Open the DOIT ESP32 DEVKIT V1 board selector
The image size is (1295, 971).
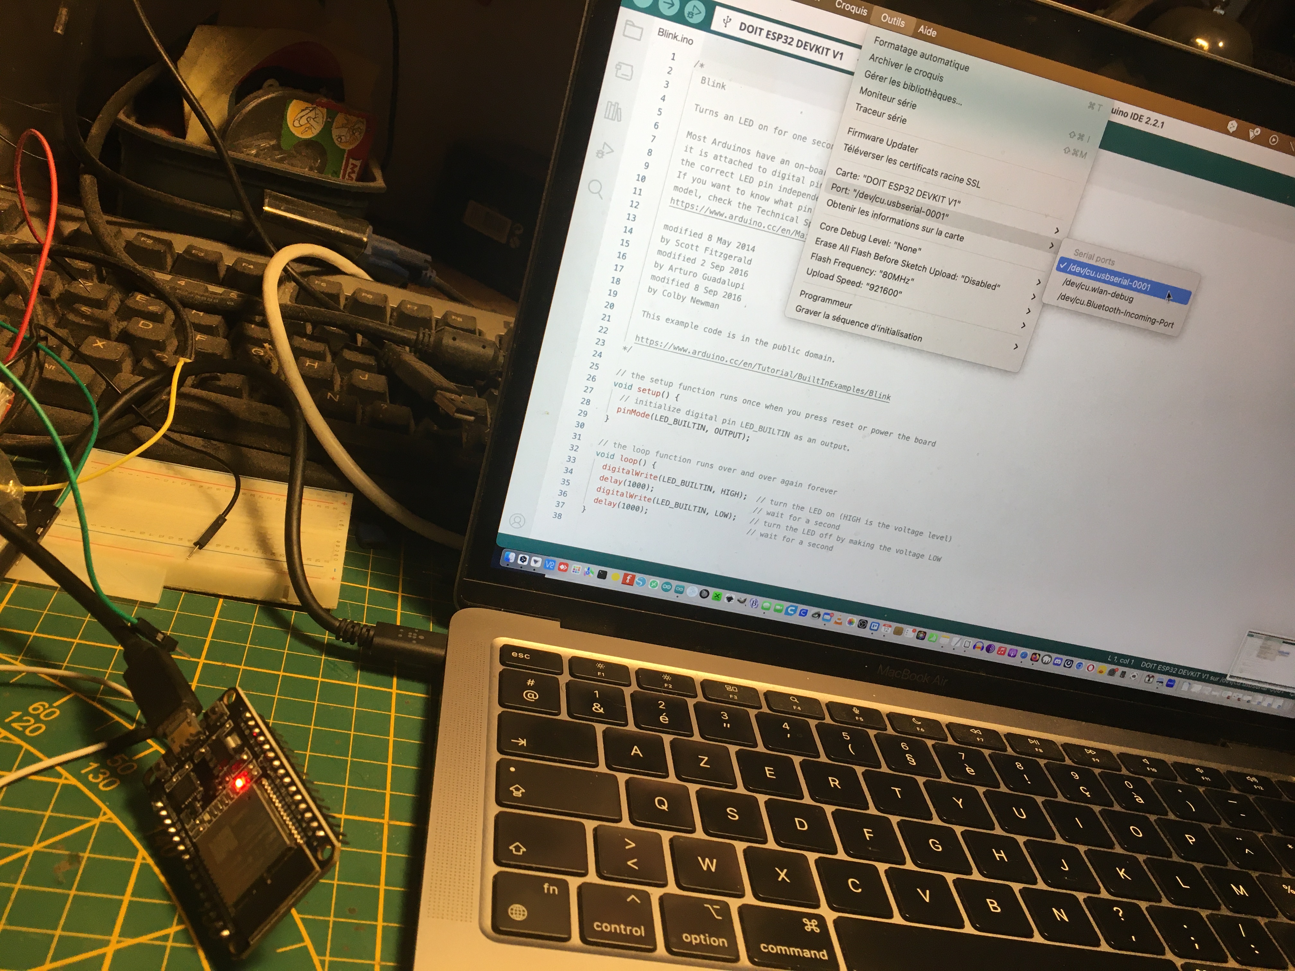790,42
